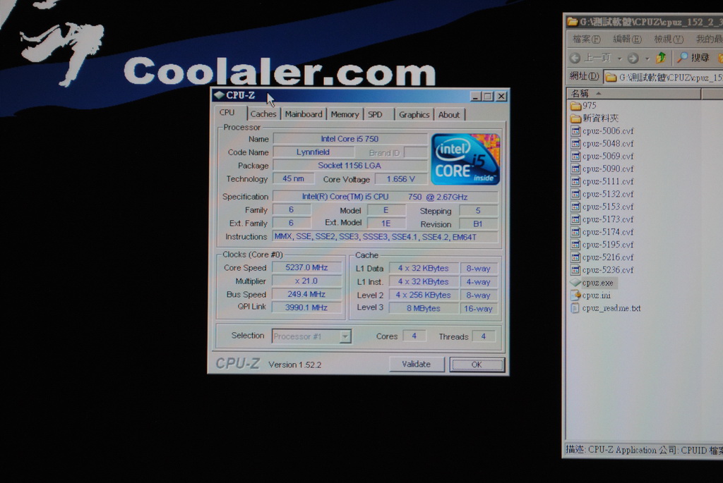The image size is (723, 483).
Task: Minimize the CPU-Z window
Action: tap(475, 96)
